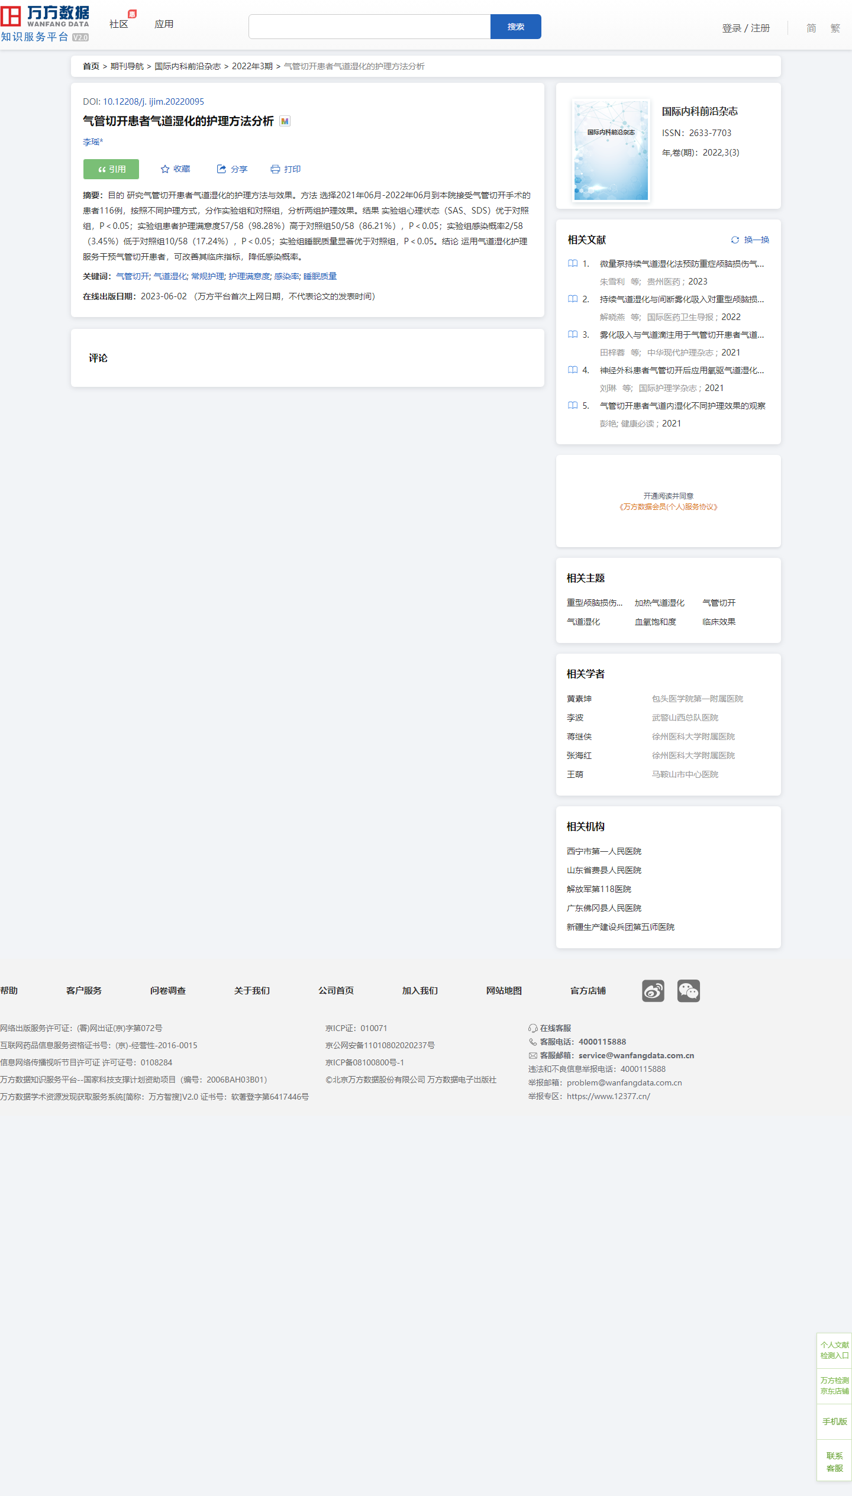852x1496 pixels.
Task: Select related topic 加热气道湿化
Action: click(660, 602)
